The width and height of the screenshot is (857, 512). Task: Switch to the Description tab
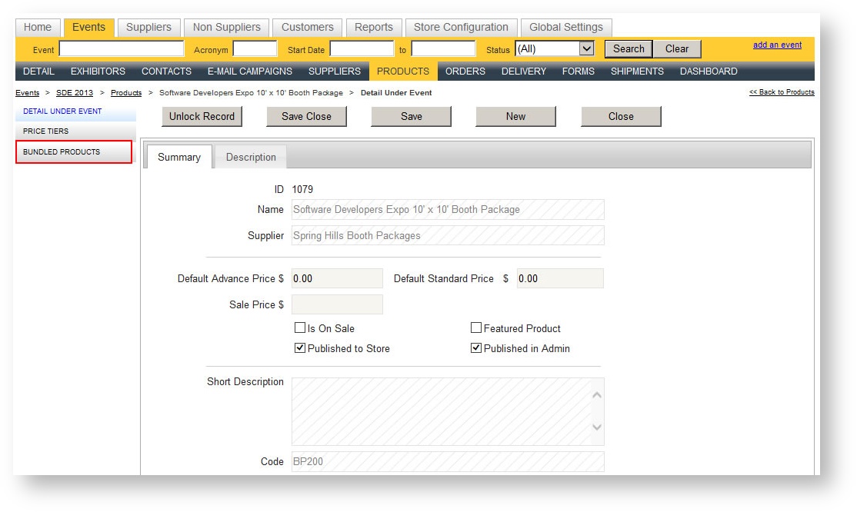point(251,157)
